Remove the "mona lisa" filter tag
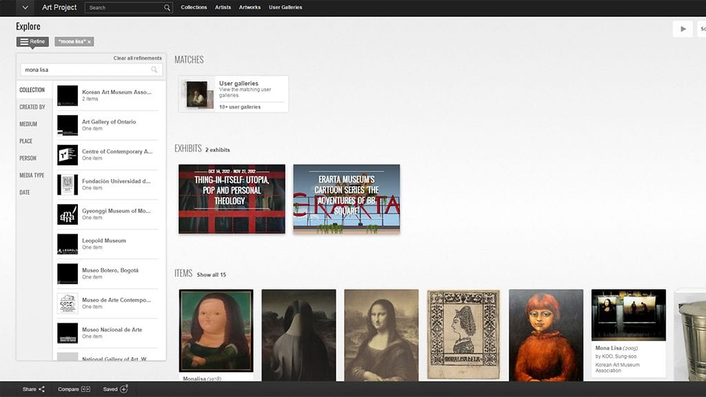The image size is (706, 397). tap(89, 42)
